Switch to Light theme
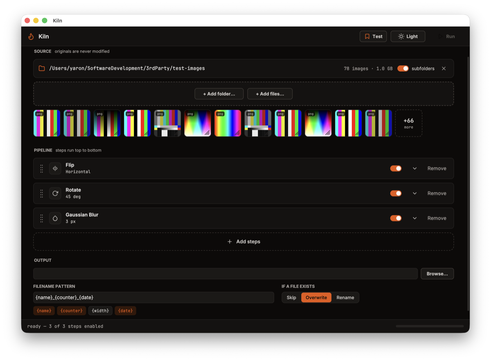 coord(408,36)
